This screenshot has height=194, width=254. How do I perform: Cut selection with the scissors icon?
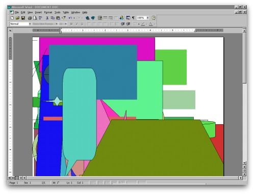(x=47, y=18)
